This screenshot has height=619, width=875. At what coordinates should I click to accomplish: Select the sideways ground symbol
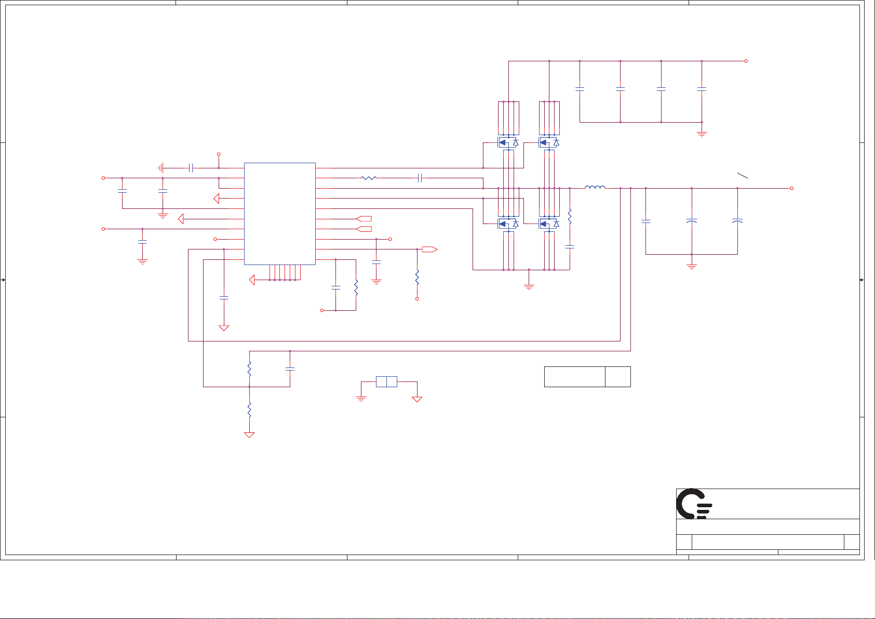coord(160,168)
